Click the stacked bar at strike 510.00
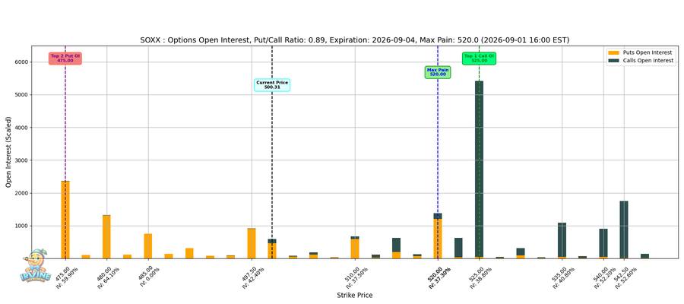The width and height of the screenshot is (684, 304). point(355,247)
